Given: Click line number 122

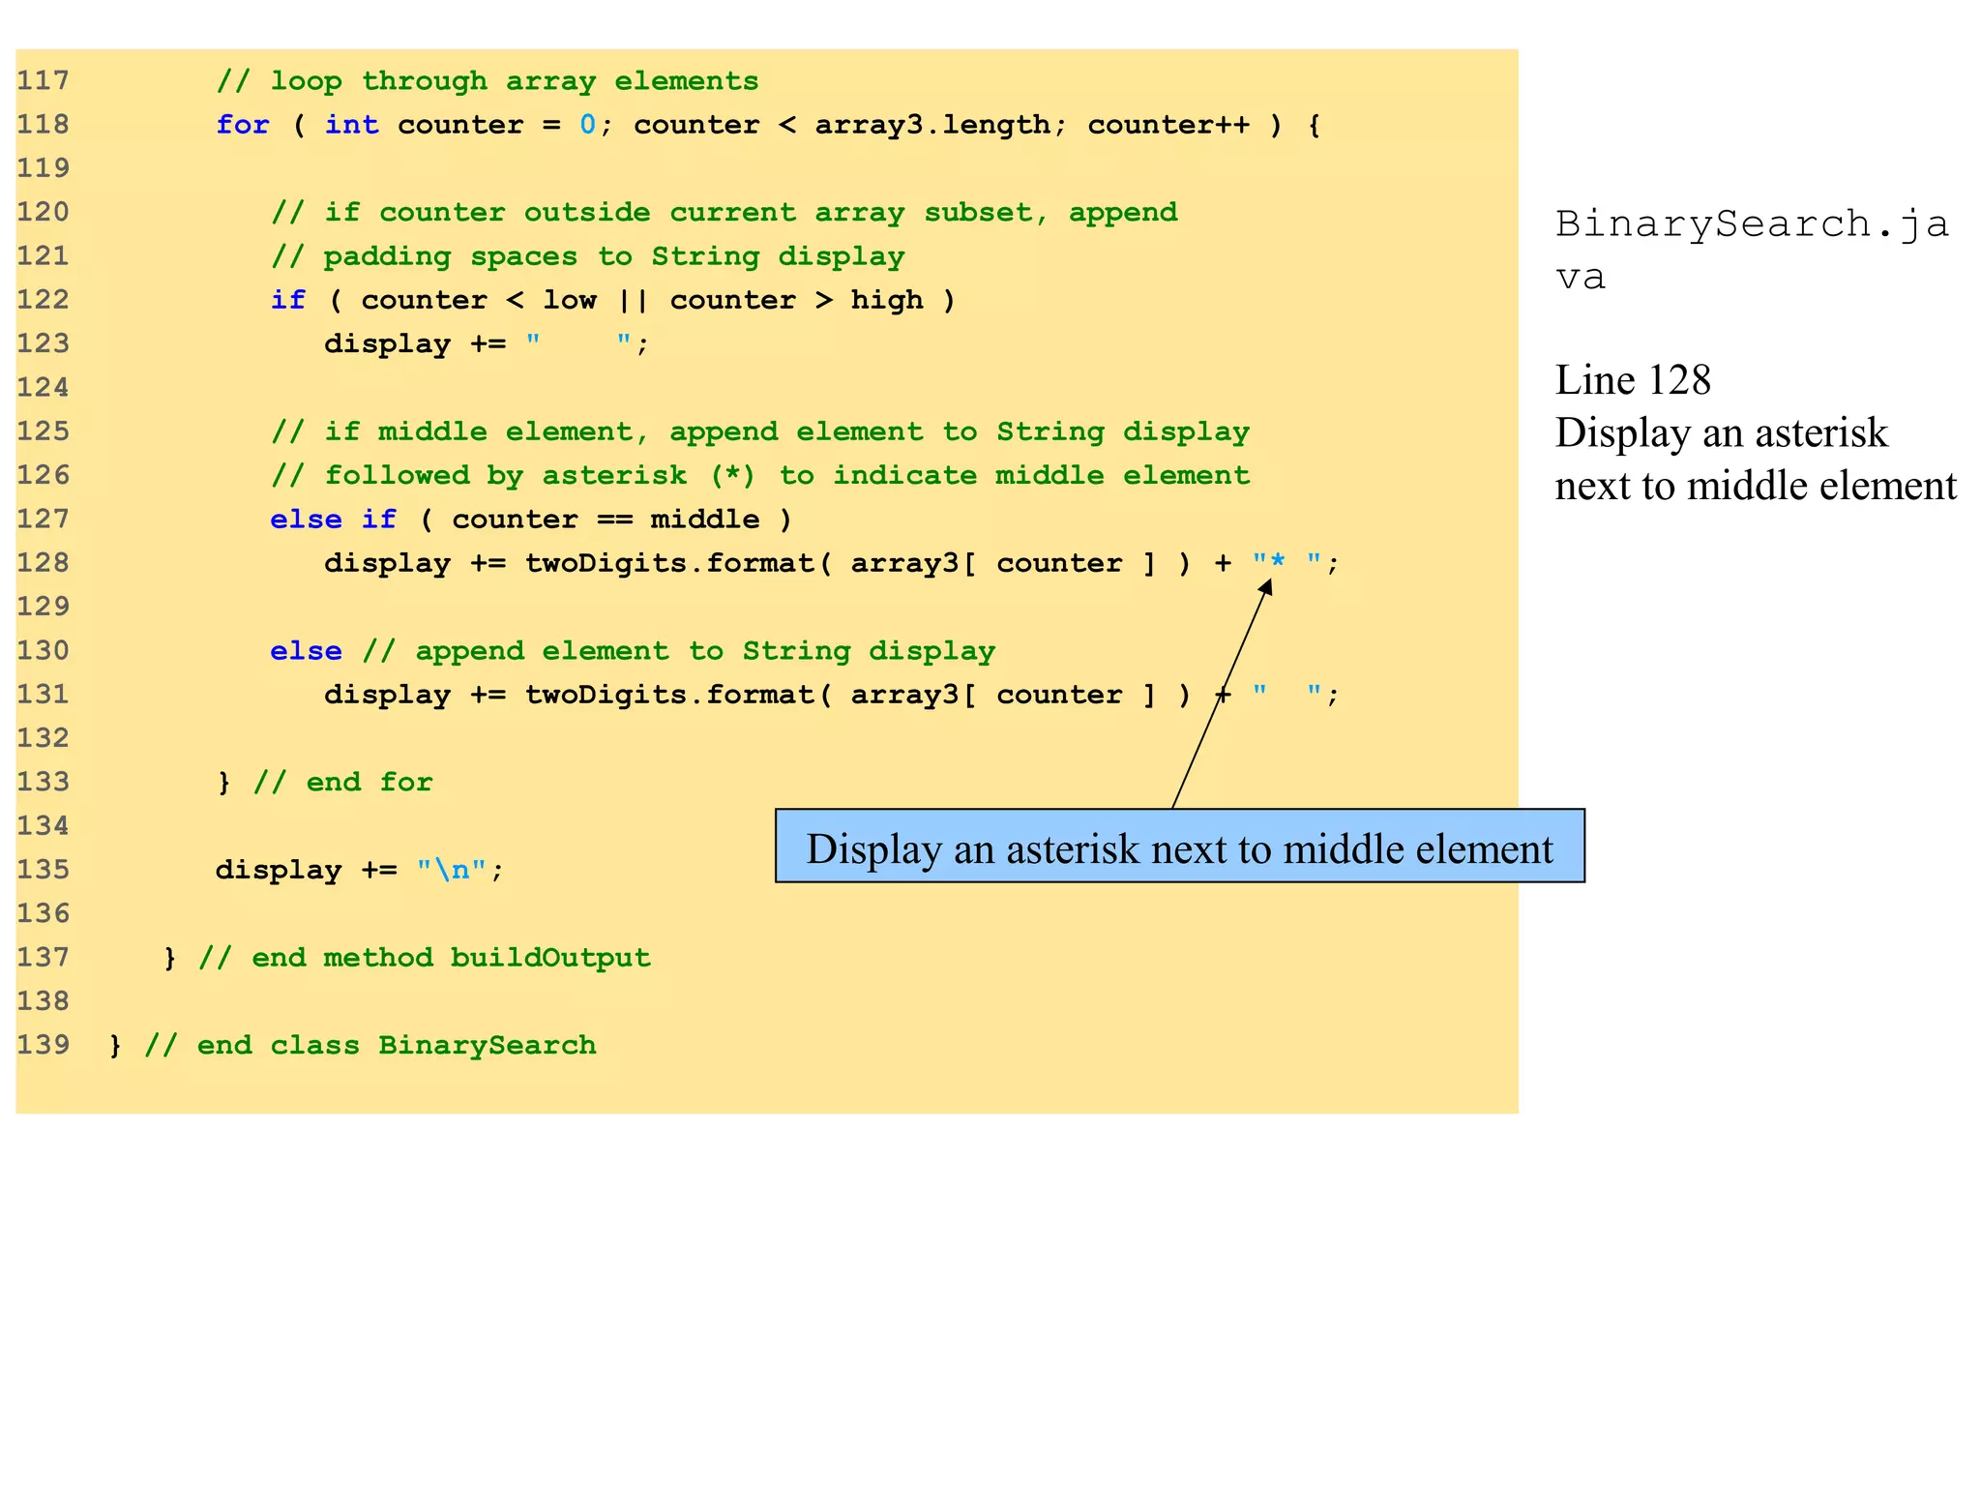Looking at the screenshot, I should [x=43, y=300].
